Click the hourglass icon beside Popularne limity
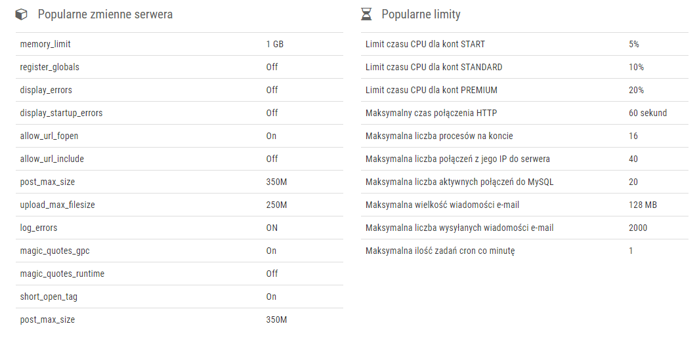Image resolution: width=699 pixels, height=349 pixels. [367, 14]
